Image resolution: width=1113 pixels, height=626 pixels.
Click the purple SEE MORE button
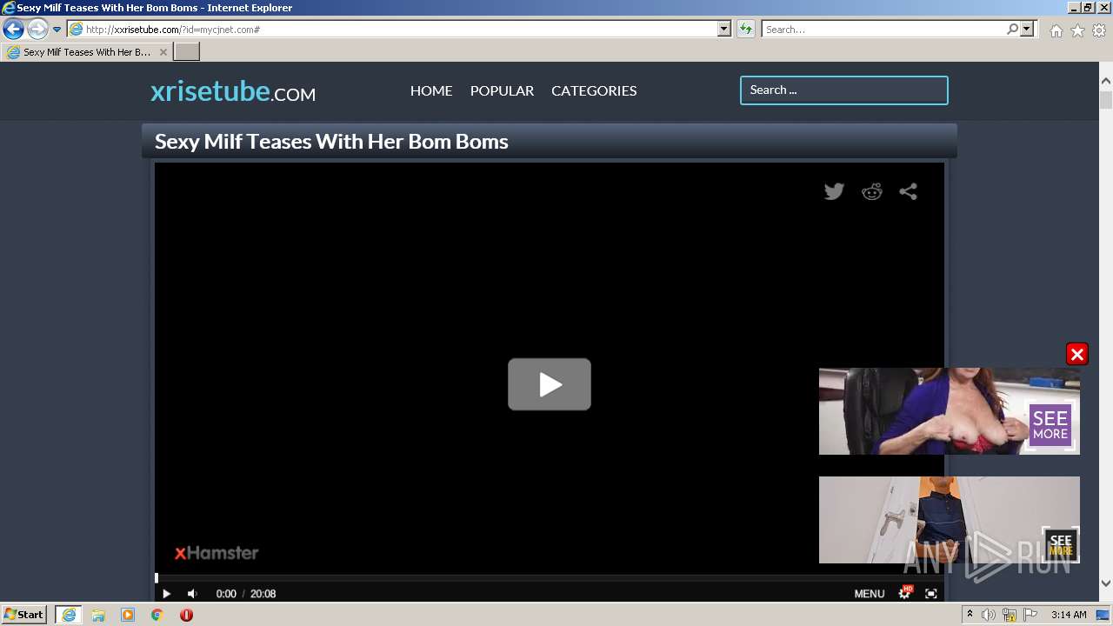pyautogui.click(x=1050, y=425)
